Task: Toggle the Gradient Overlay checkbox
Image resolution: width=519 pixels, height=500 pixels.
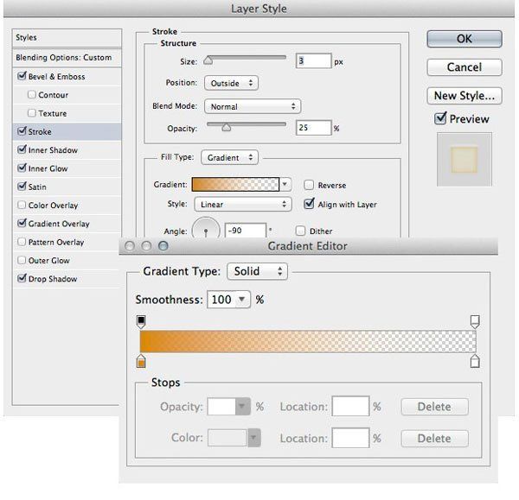Action: click(x=22, y=223)
